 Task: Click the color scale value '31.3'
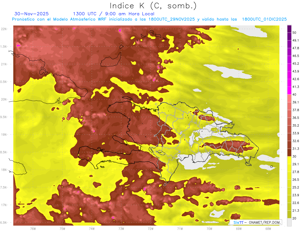click(x=296, y=149)
